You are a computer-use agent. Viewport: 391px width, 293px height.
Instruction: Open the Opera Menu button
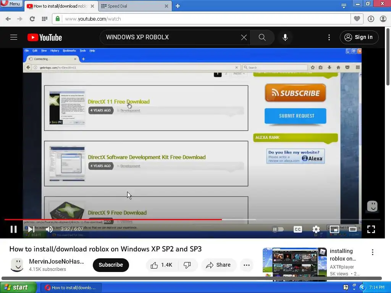click(x=11, y=4)
